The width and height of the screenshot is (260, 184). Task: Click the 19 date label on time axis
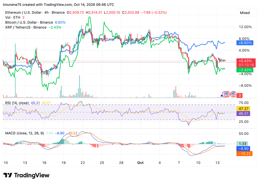click(x=63, y=163)
